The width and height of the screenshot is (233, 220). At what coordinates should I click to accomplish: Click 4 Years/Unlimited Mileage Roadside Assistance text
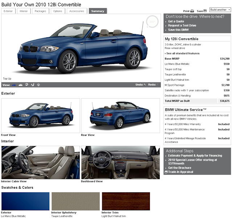tap(185, 140)
